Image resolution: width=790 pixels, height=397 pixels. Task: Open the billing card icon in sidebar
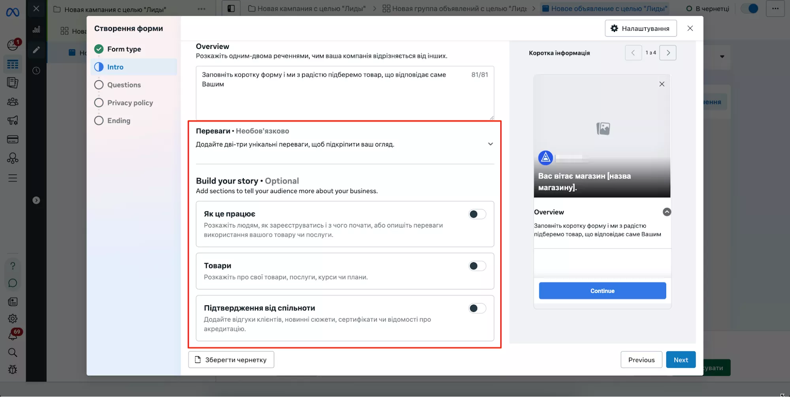click(x=13, y=139)
